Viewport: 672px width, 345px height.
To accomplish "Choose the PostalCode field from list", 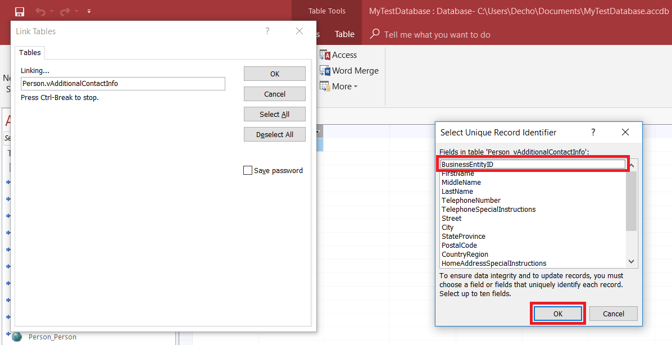I will (459, 246).
